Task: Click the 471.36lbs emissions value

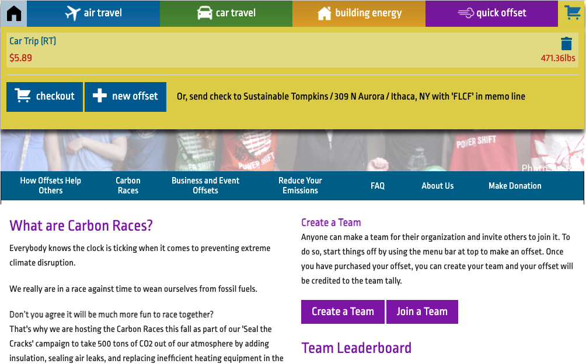Action: [x=558, y=58]
